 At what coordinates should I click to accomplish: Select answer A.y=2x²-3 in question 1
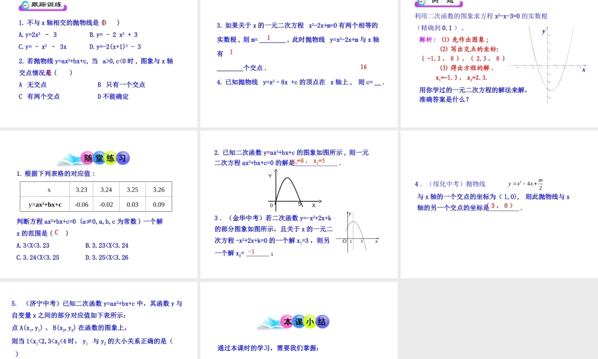36,35
